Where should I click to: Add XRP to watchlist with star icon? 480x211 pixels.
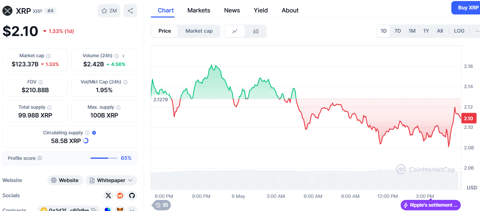[109, 11]
